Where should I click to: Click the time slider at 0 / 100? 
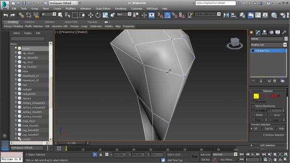point(72,143)
